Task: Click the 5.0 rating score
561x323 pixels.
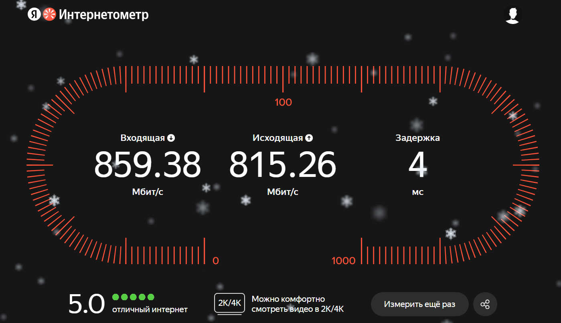Action: 87,304
